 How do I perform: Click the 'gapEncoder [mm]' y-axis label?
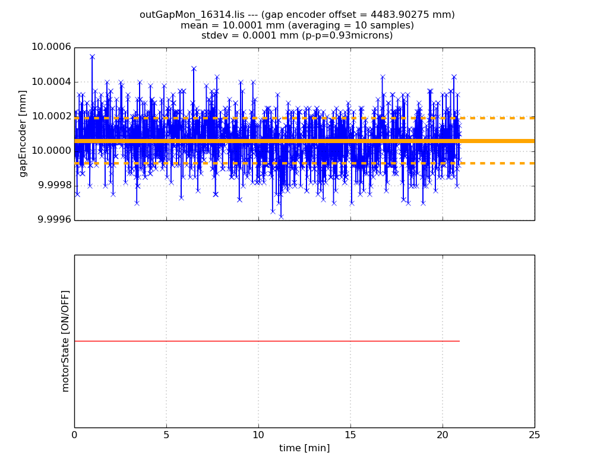coord(23,134)
